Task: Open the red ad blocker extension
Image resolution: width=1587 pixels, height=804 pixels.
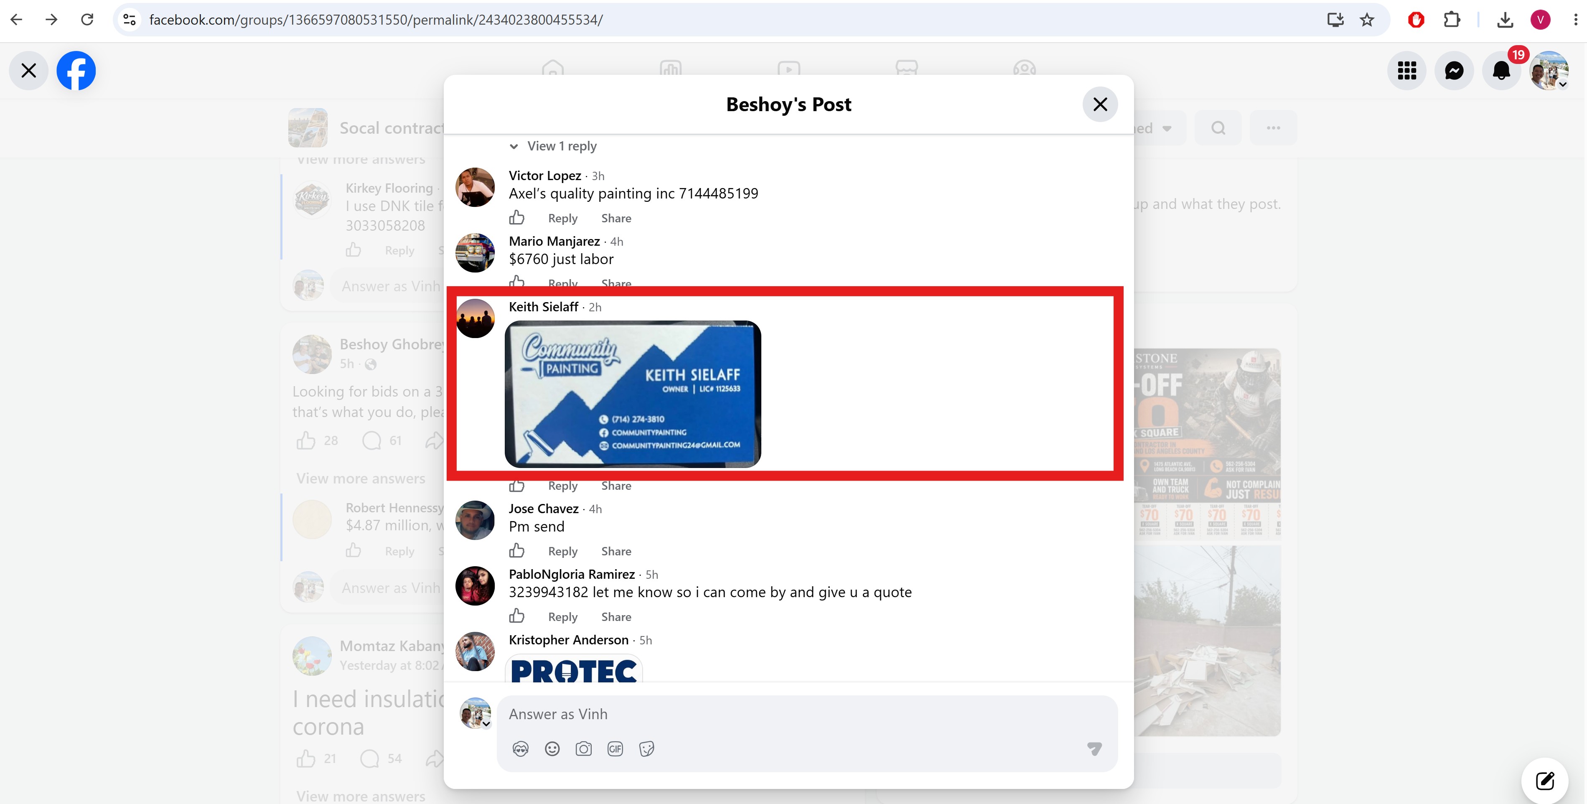Action: 1416,20
